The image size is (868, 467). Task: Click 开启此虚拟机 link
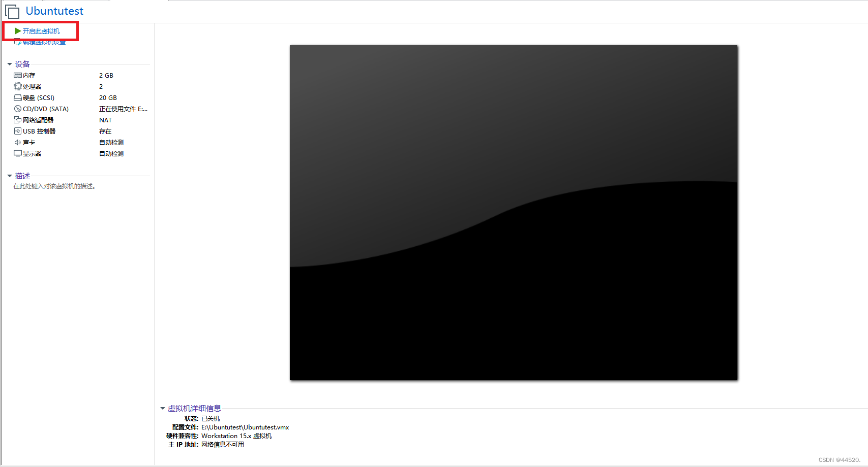pos(41,31)
